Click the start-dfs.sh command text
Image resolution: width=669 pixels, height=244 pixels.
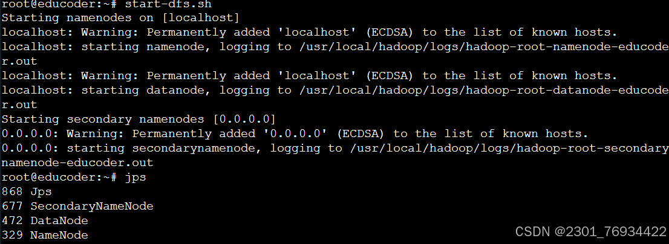tap(168, 5)
